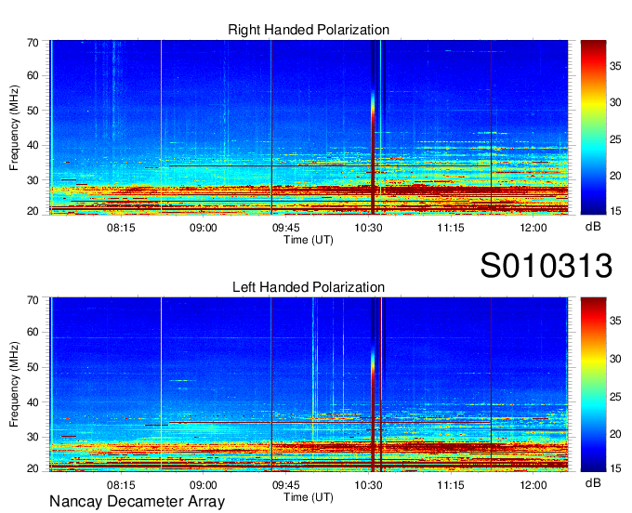Click the "Right Handed Polarization" plot title
The height and width of the screenshot is (513, 632).
coord(309,30)
